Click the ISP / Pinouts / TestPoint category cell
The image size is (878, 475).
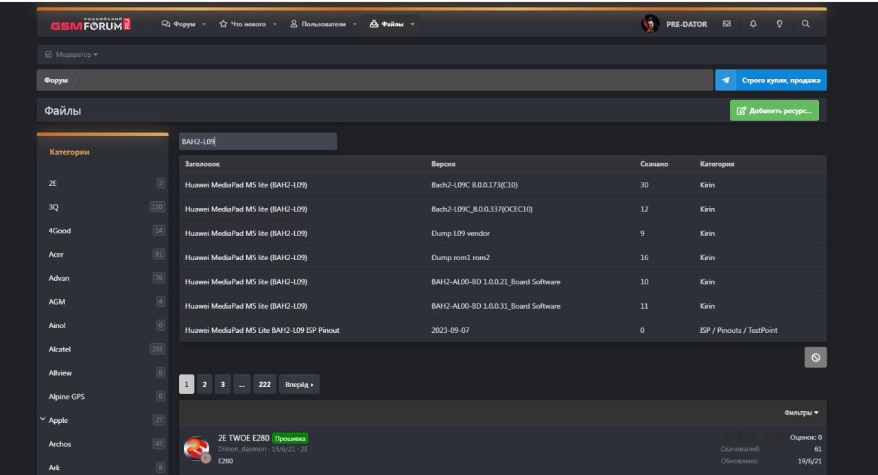point(739,330)
